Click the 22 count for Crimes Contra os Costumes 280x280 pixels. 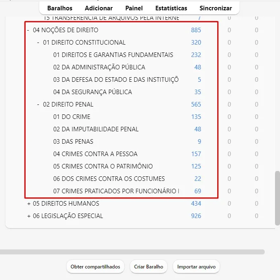pyautogui.click(x=198, y=179)
